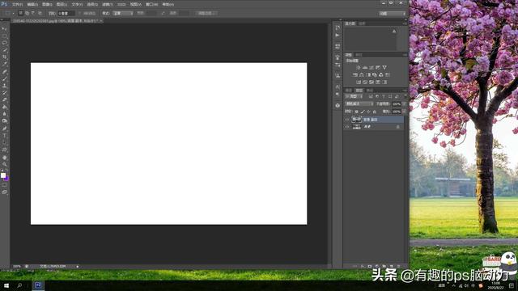This screenshot has height=291, width=518.
Task: Select the Clone Stamp tool
Action: [4, 86]
